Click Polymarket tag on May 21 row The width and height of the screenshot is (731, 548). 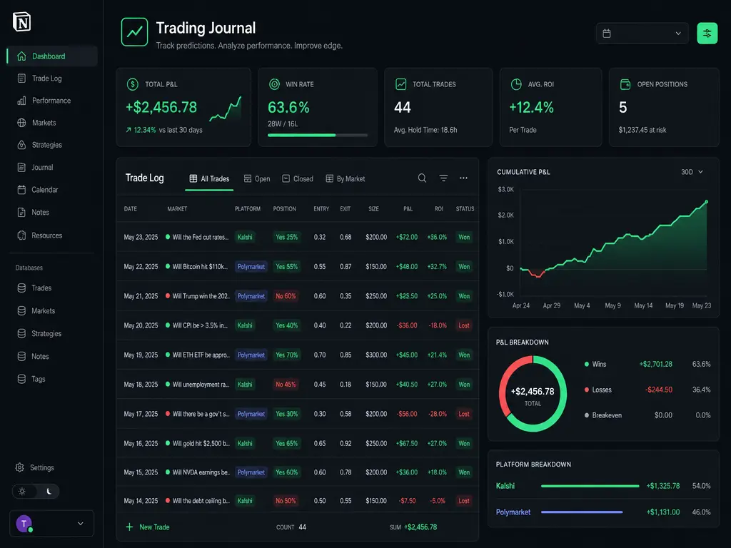click(x=251, y=296)
